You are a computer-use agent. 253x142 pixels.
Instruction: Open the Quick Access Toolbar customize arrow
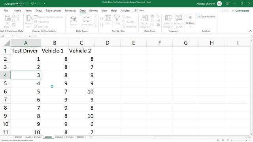45,4
